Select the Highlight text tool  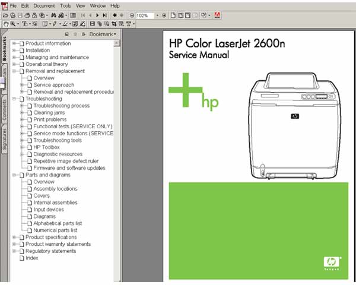point(65,24)
